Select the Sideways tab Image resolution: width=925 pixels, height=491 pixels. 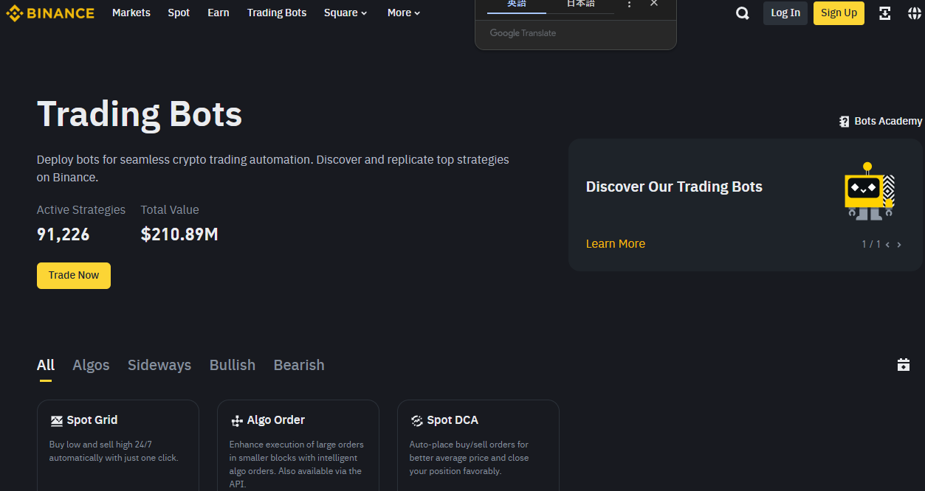click(159, 365)
